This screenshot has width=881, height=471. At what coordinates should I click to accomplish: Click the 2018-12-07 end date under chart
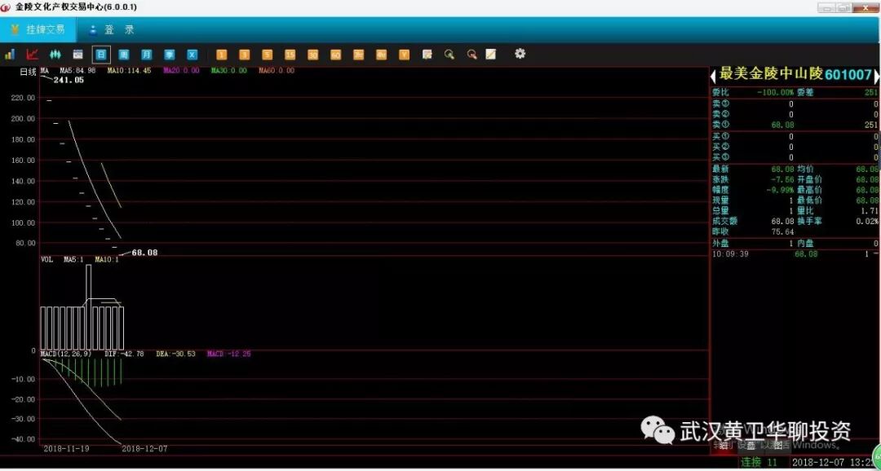coord(144,448)
